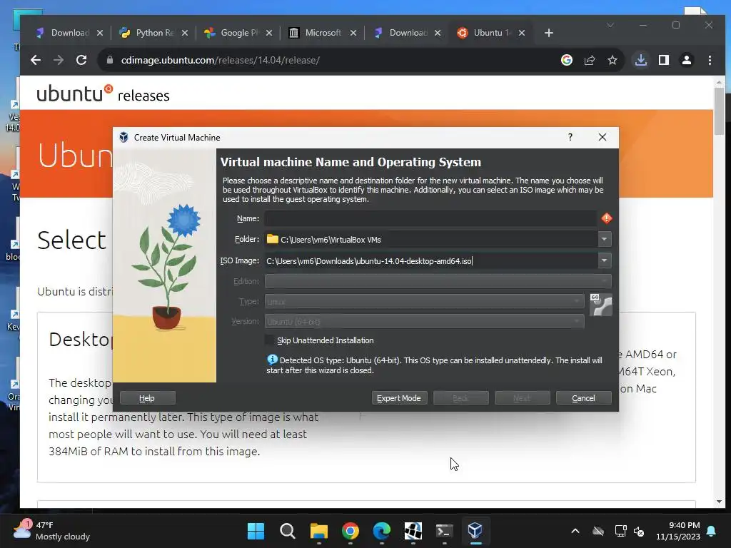The width and height of the screenshot is (731, 548).
Task: Click the Folder path field
Action: pyautogui.click(x=430, y=239)
